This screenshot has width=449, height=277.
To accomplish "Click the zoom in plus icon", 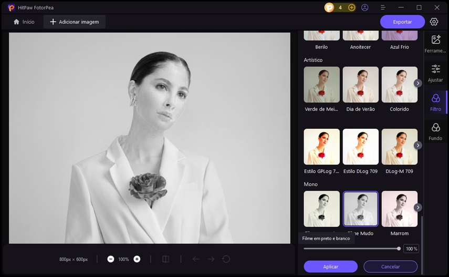I will point(137,259).
